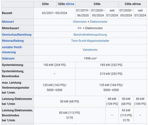
Task: Select the 330e column header
Action: tap(97, 4)
